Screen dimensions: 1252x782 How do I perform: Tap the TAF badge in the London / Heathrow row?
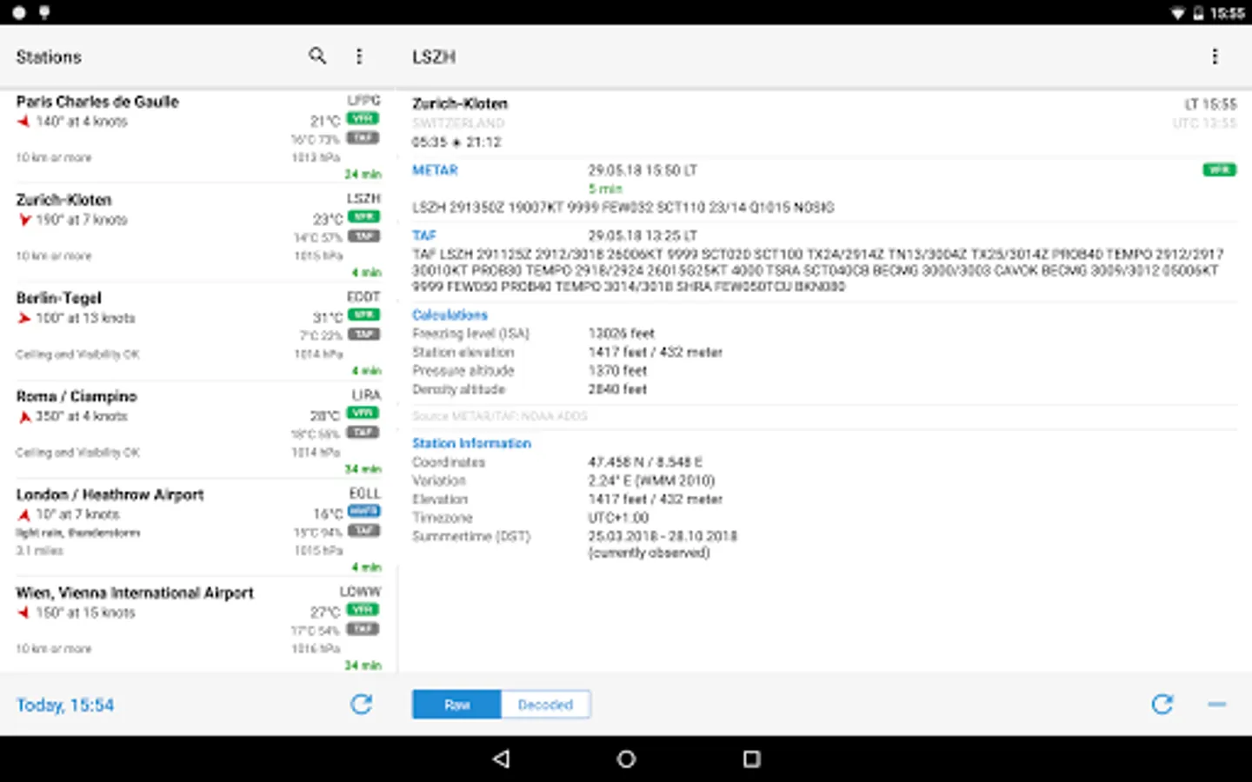(x=363, y=530)
